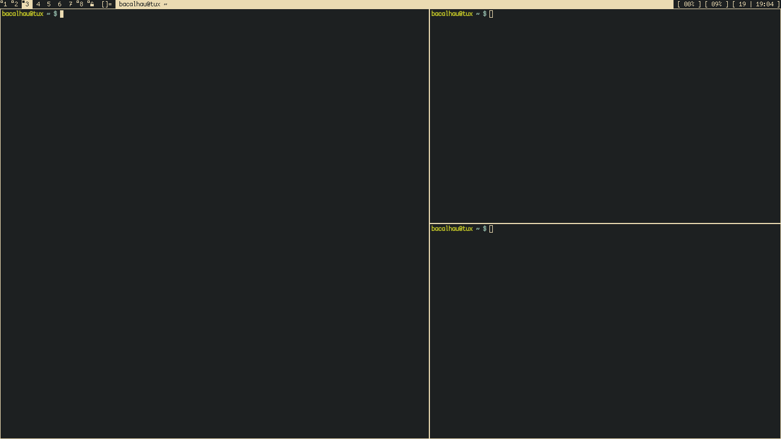Toggle the []= tiling layout symbol
Screen dimensions: 781x439
tap(107, 4)
